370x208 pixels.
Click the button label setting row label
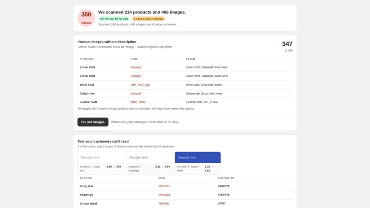pos(88,203)
